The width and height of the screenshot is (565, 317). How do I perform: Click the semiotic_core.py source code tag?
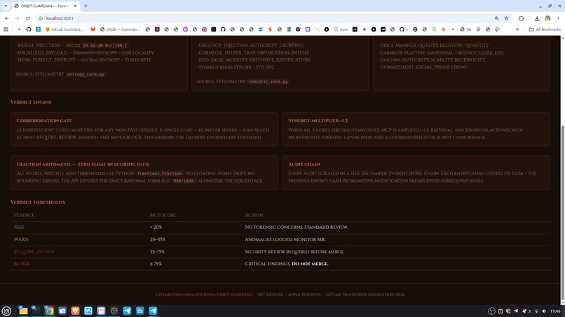[268, 82]
